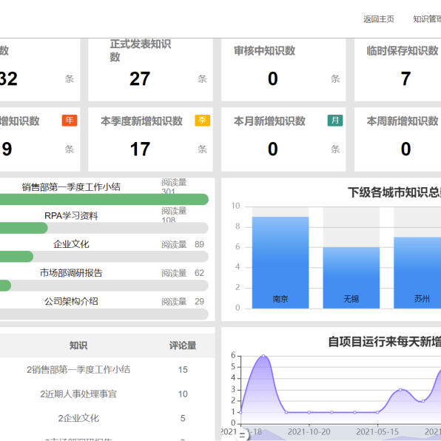
Task: Click the RPA学习资料 progress bar
Action: point(104,228)
